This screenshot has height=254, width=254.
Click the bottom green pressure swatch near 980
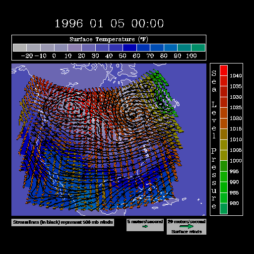224,208
